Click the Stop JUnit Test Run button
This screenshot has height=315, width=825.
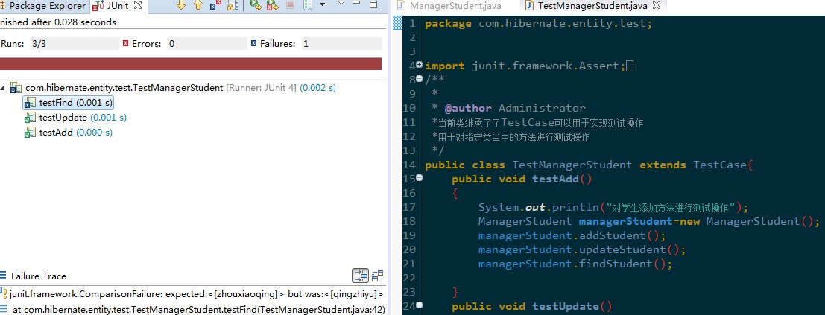tap(290, 6)
